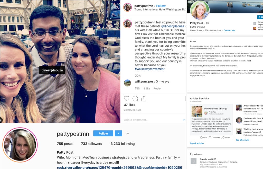The image size is (263, 169).
Task: Open the three-dots options menu beside Follow
Action: [x=127, y=133]
